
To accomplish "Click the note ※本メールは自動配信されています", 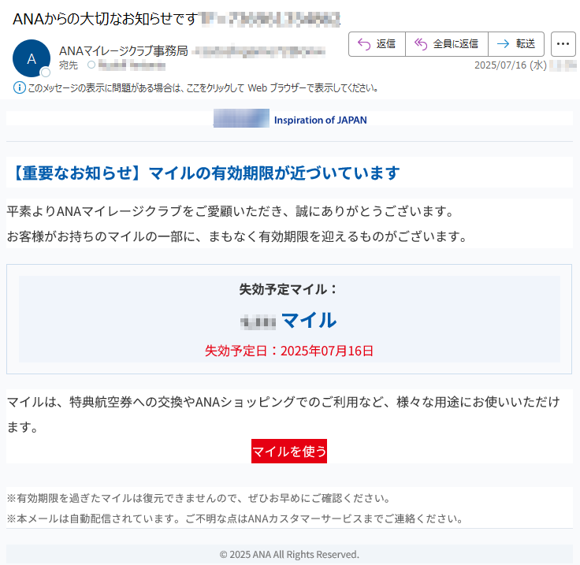I will click(235, 519).
